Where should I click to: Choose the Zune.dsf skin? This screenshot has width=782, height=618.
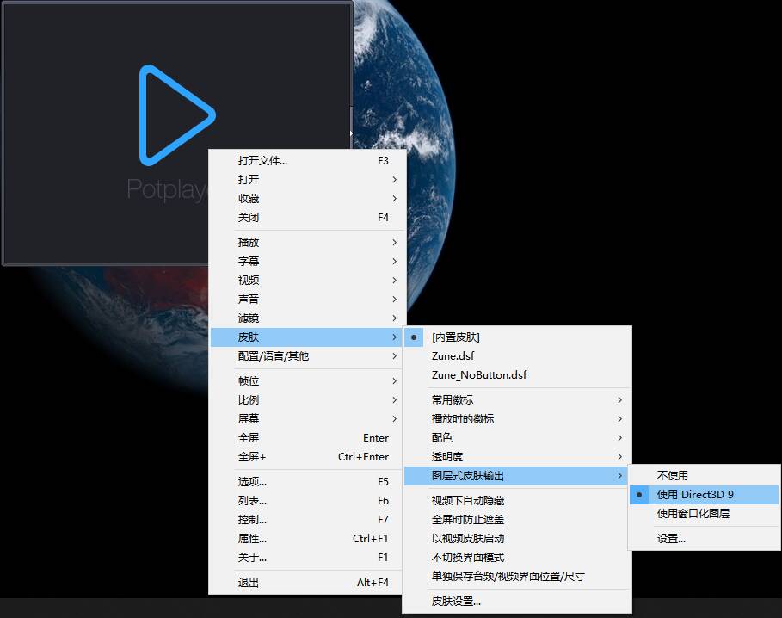point(453,356)
